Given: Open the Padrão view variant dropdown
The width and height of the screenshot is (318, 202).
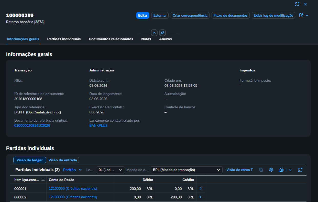Looking at the screenshot, I should click(72, 170).
